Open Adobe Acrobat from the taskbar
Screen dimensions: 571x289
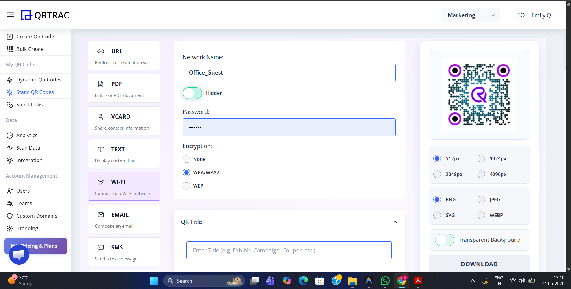click(x=418, y=281)
